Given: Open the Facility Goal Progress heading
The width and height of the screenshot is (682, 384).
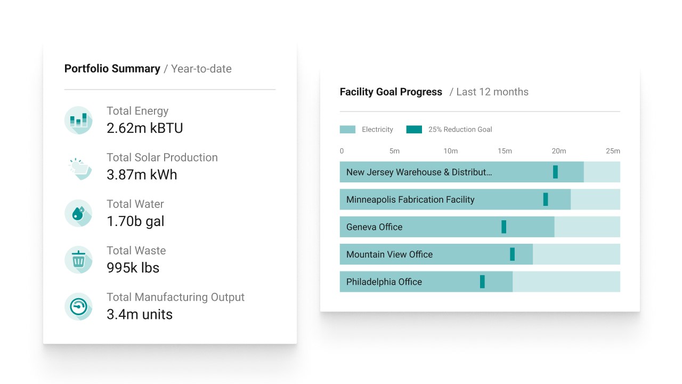Looking at the screenshot, I should pos(391,92).
